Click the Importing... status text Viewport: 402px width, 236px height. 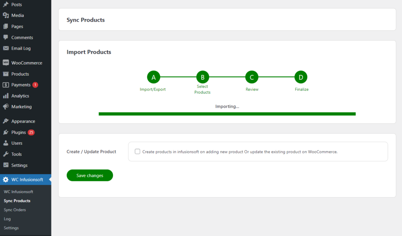[227, 106]
